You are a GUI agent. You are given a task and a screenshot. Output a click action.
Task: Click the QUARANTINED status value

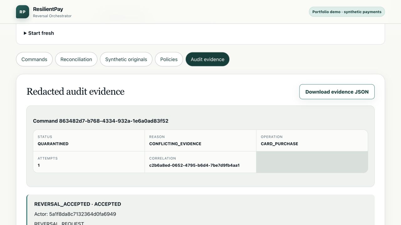pos(53,144)
